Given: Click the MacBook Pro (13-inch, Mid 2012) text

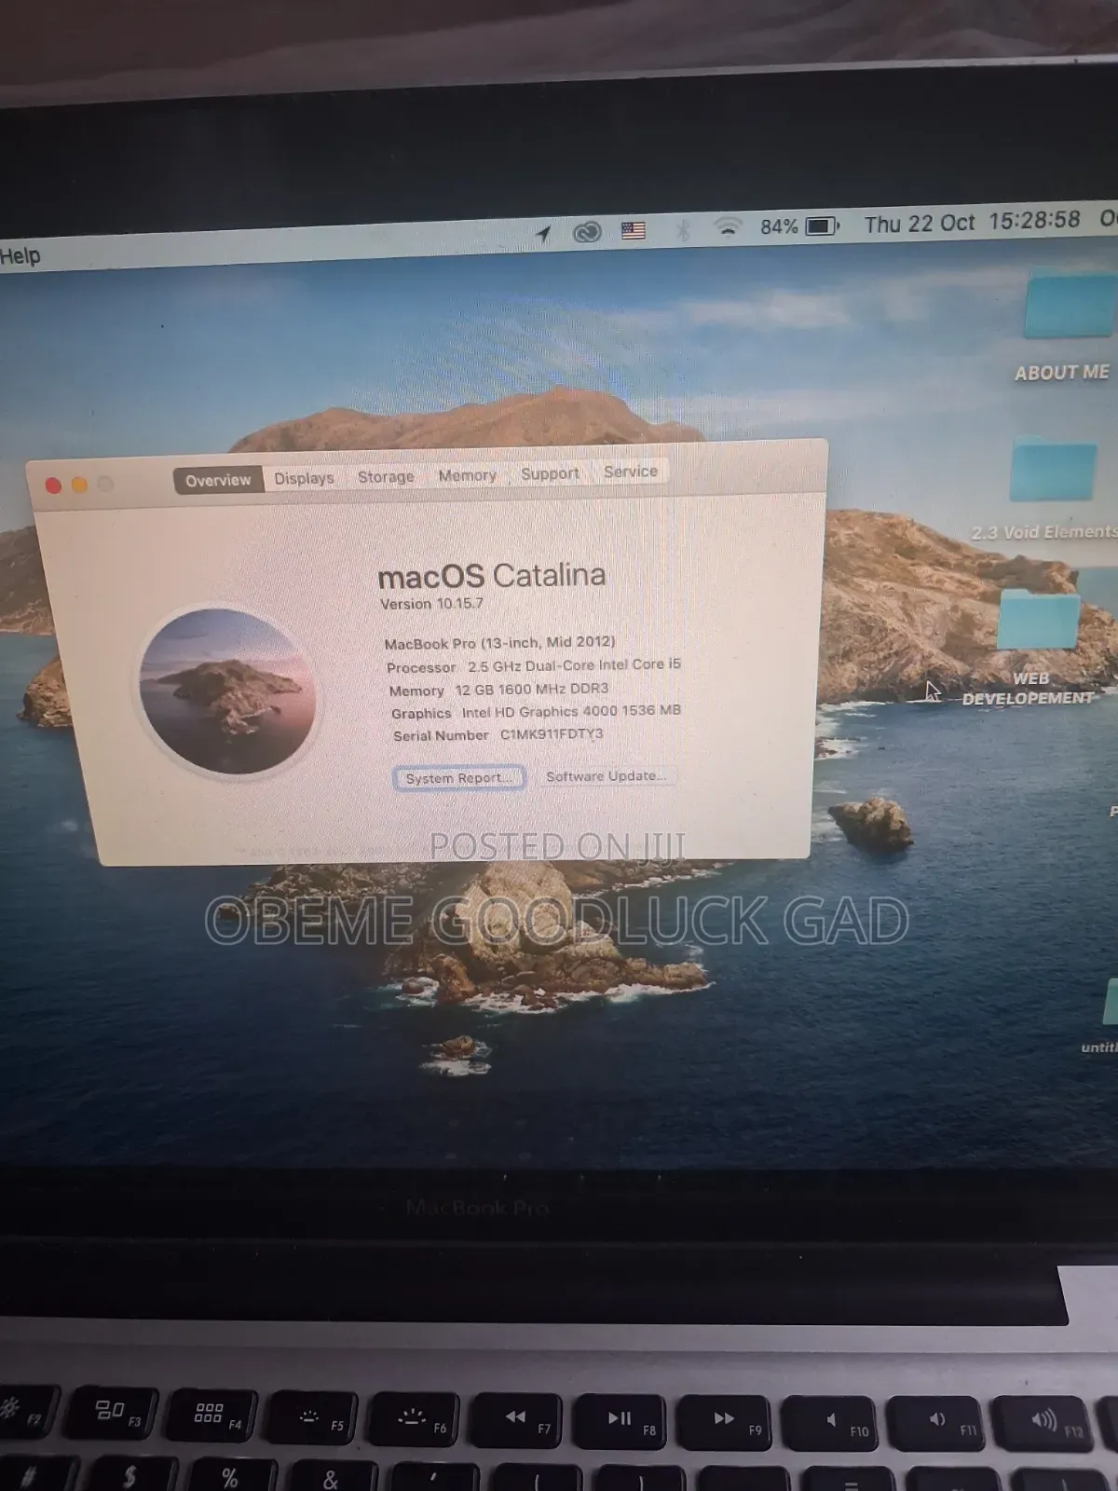Looking at the screenshot, I should 499,643.
